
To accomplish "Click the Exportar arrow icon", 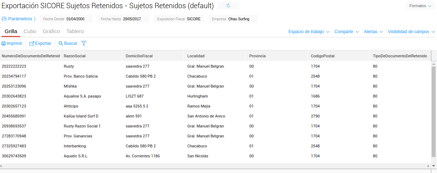I will [32, 43].
